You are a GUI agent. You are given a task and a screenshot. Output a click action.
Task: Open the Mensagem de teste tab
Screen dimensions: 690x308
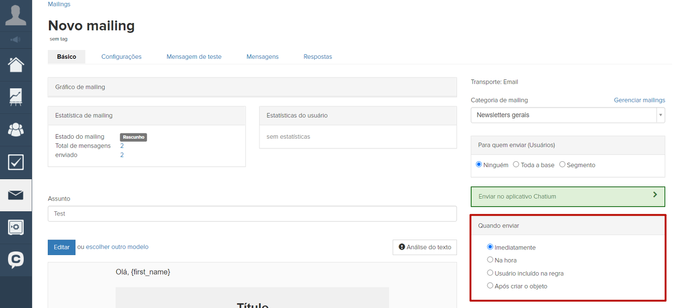pos(194,56)
